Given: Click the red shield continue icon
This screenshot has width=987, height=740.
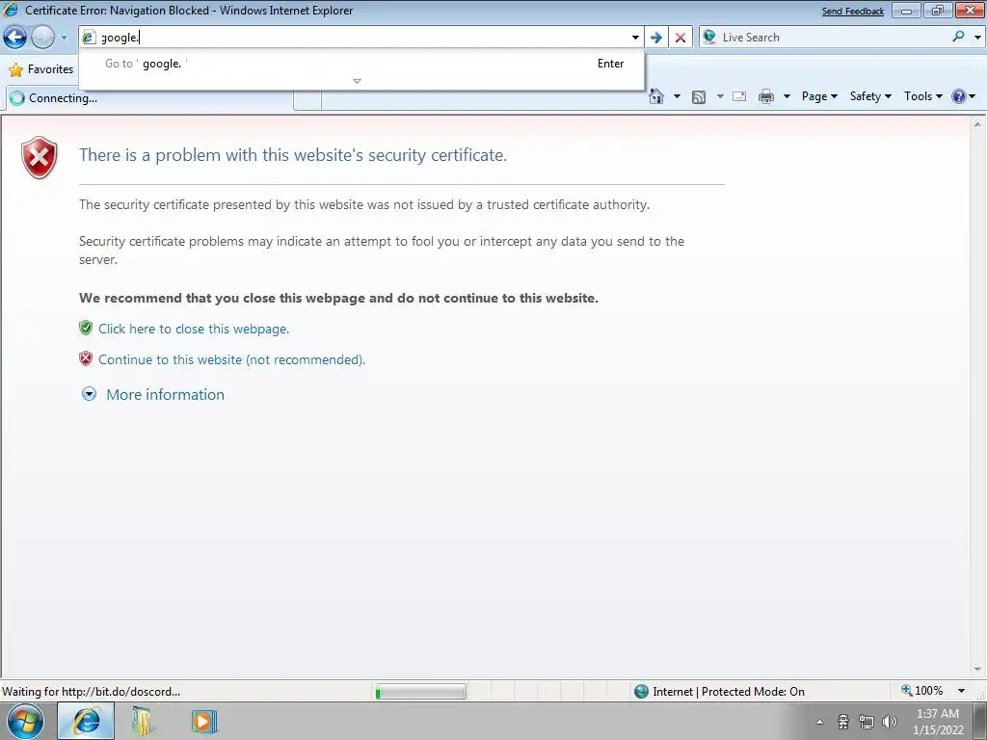Looking at the screenshot, I should (86, 358).
